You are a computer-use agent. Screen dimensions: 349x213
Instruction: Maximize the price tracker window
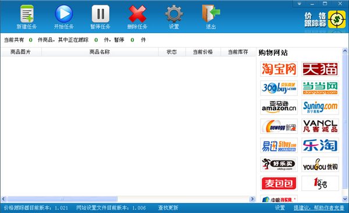pyautogui.click(x=325, y=3)
